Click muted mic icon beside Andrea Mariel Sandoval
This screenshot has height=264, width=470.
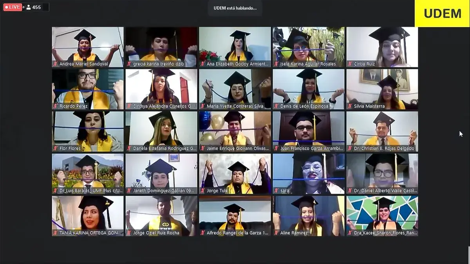pos(56,64)
